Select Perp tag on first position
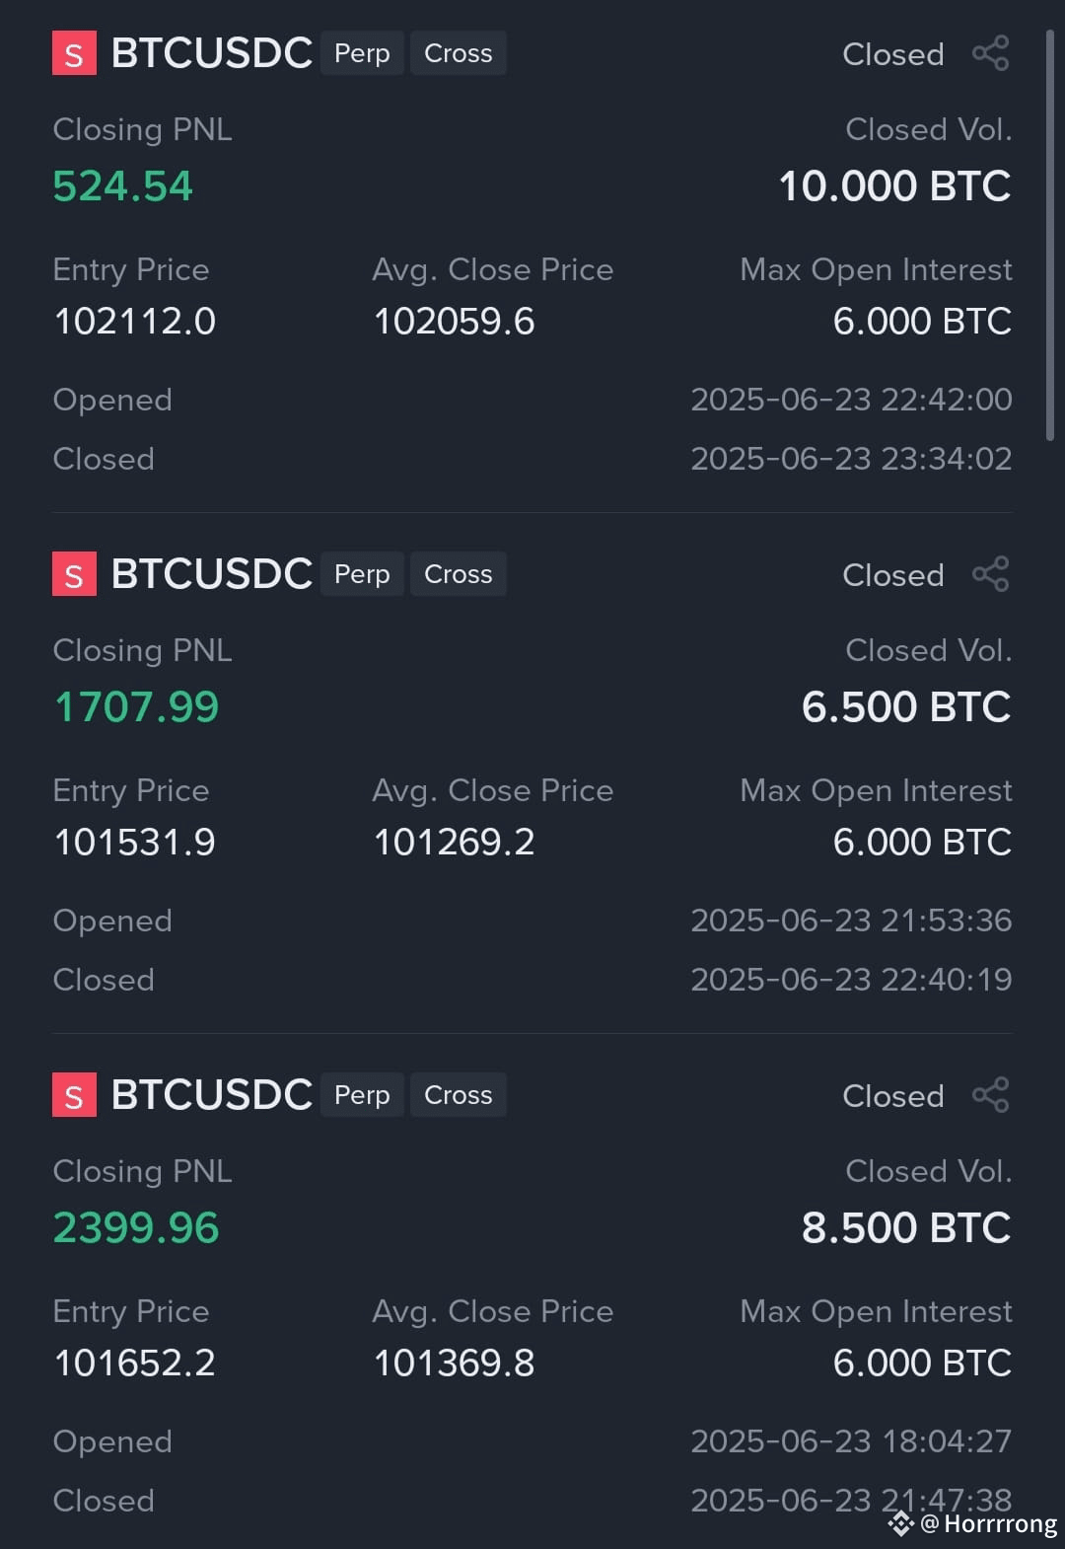Screen dimensions: 1065x1549 362,53
